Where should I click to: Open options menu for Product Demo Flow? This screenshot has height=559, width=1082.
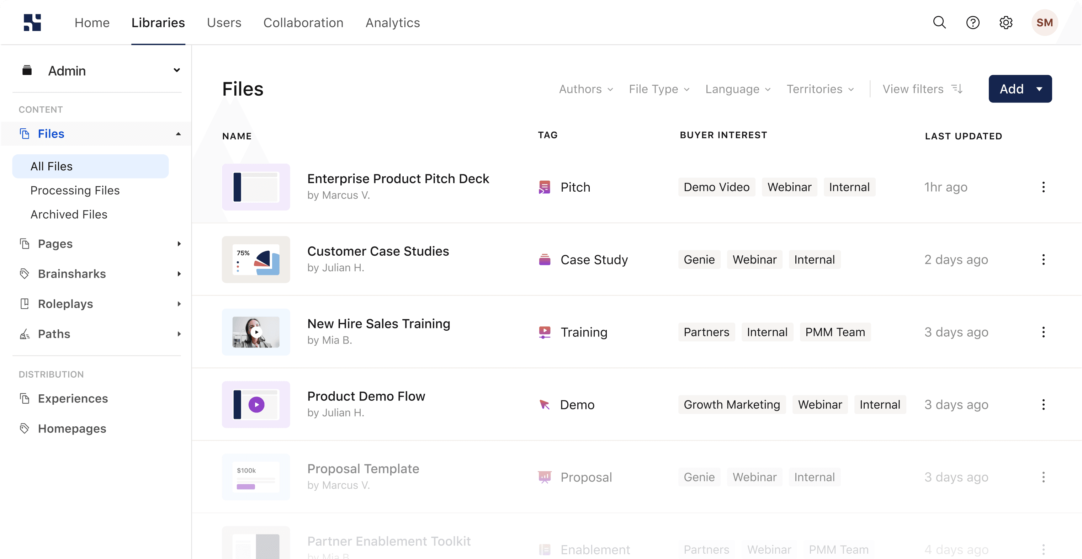[1043, 405]
